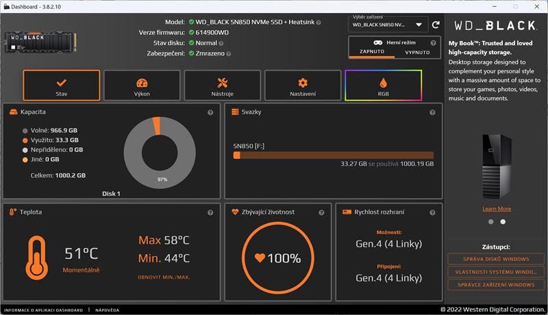Click the Svazky volumes icon

point(235,112)
